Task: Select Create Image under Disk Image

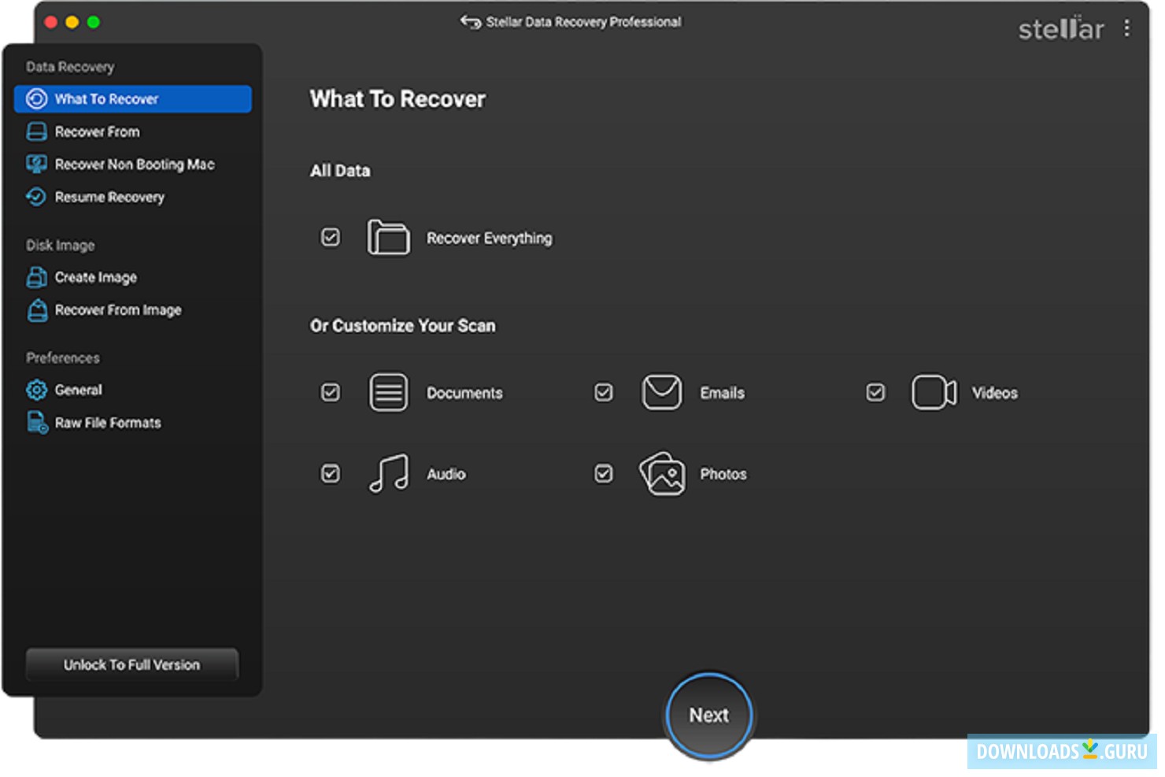Action: pyautogui.click(x=95, y=277)
